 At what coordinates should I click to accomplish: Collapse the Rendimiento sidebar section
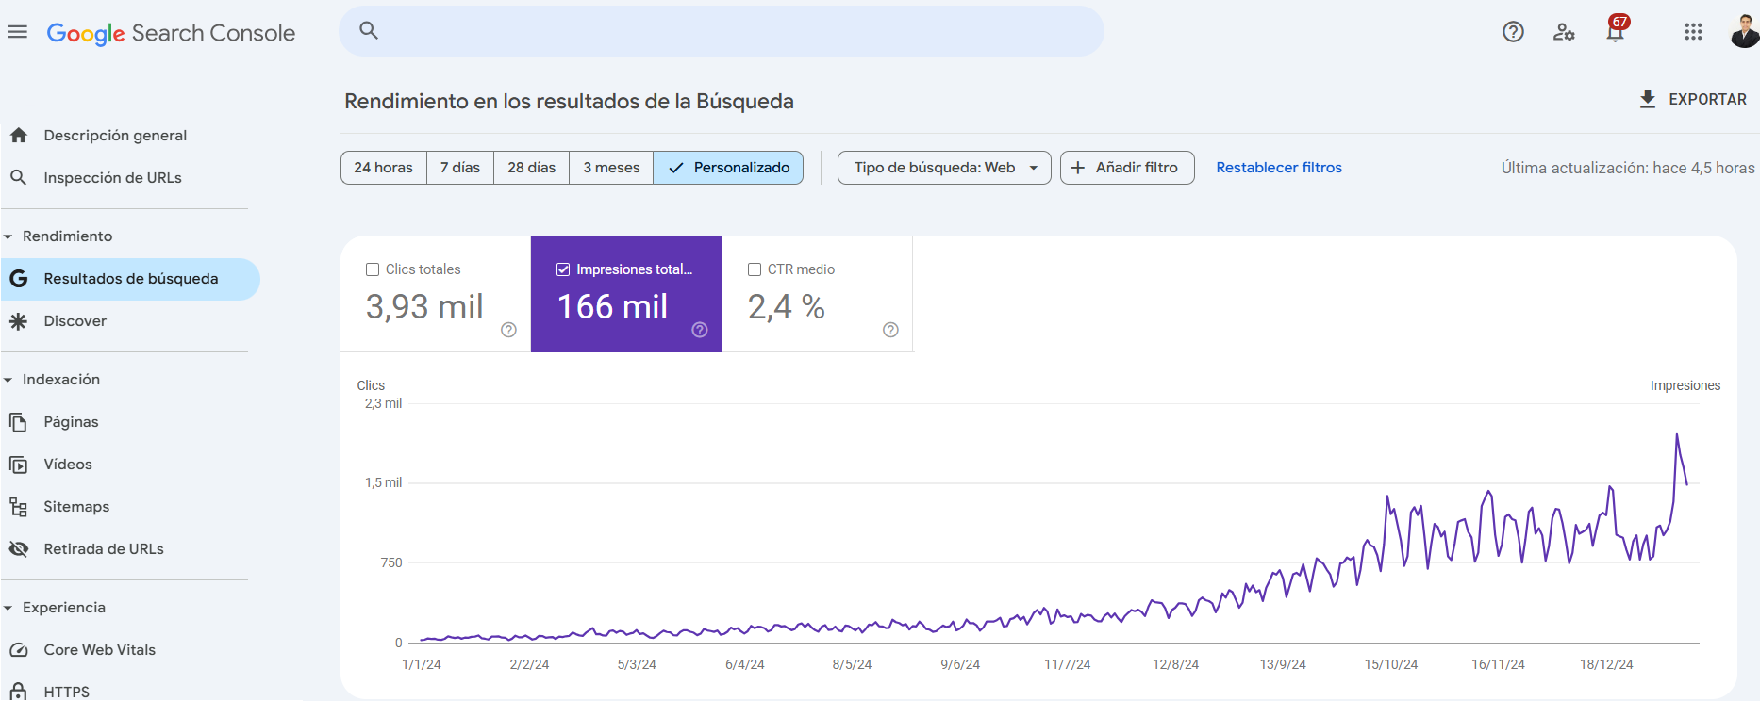coord(8,236)
